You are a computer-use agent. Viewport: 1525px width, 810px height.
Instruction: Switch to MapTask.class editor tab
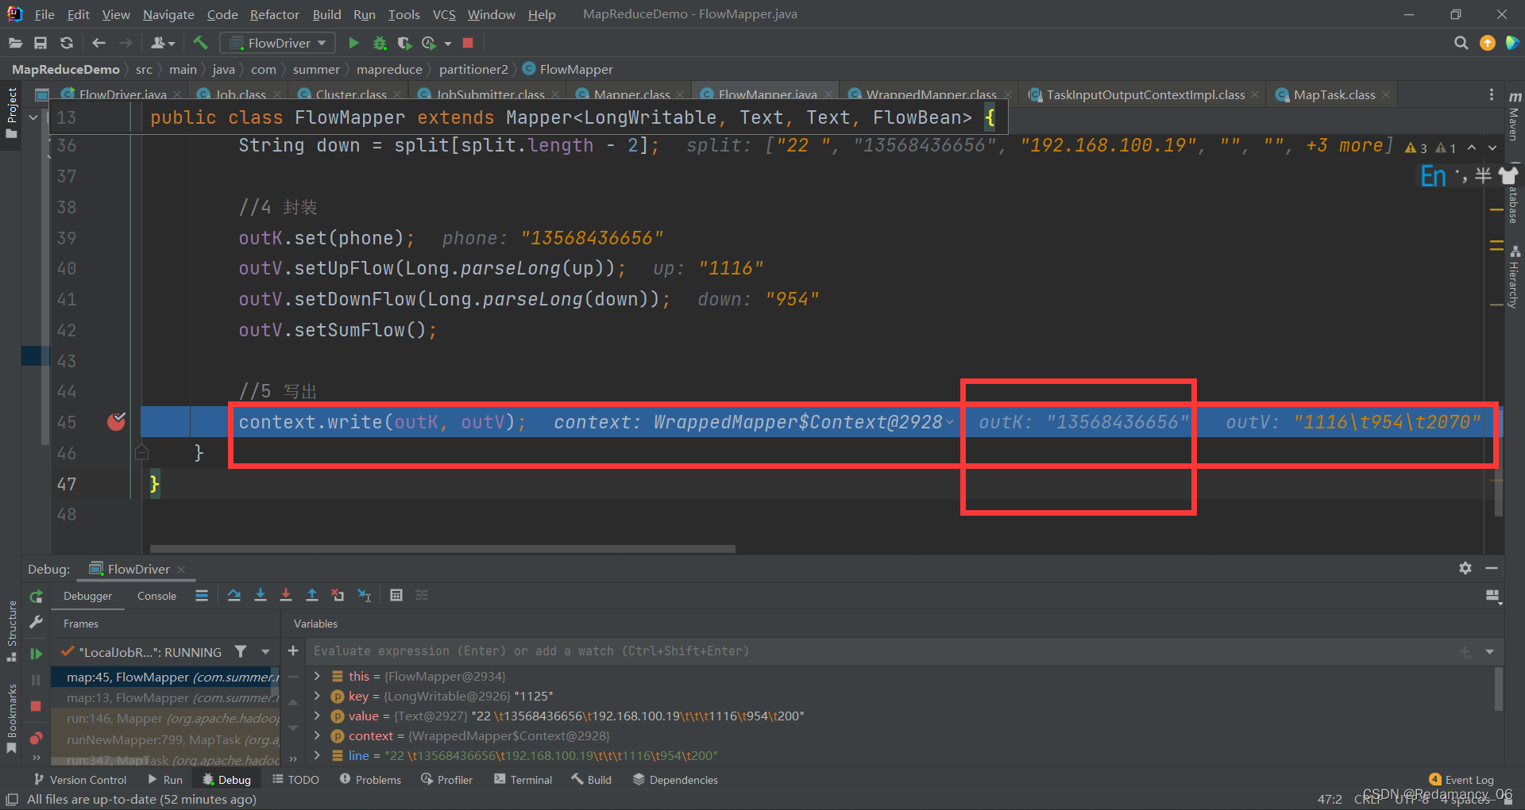(x=1334, y=95)
